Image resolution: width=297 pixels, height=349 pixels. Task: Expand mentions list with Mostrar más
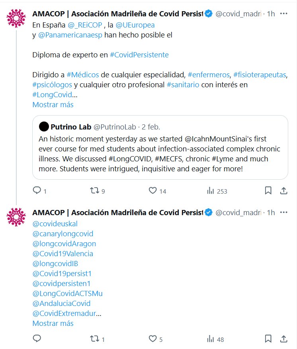click(53, 323)
